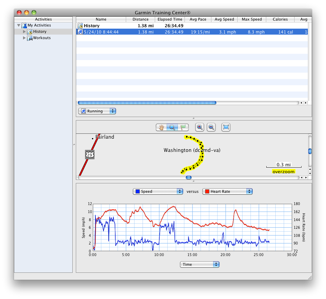326x299 pixels.
Task: Sort by the Calories column header
Action: tap(280, 19)
